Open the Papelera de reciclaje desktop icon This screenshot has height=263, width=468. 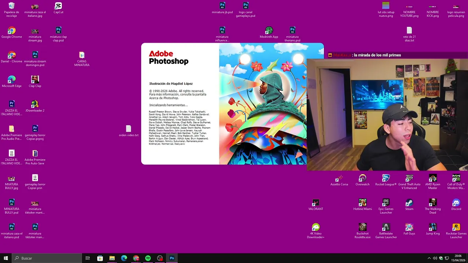(12, 9)
